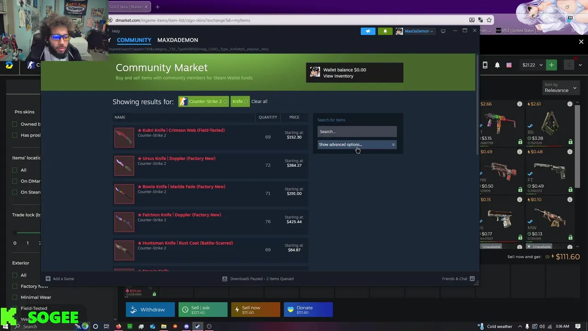The width and height of the screenshot is (588, 331).
Task: Show info for the $2.66 item card
Action: tap(520, 104)
